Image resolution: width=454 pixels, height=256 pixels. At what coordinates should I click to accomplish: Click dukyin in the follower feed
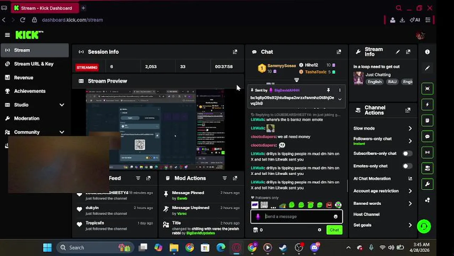click(x=92, y=208)
